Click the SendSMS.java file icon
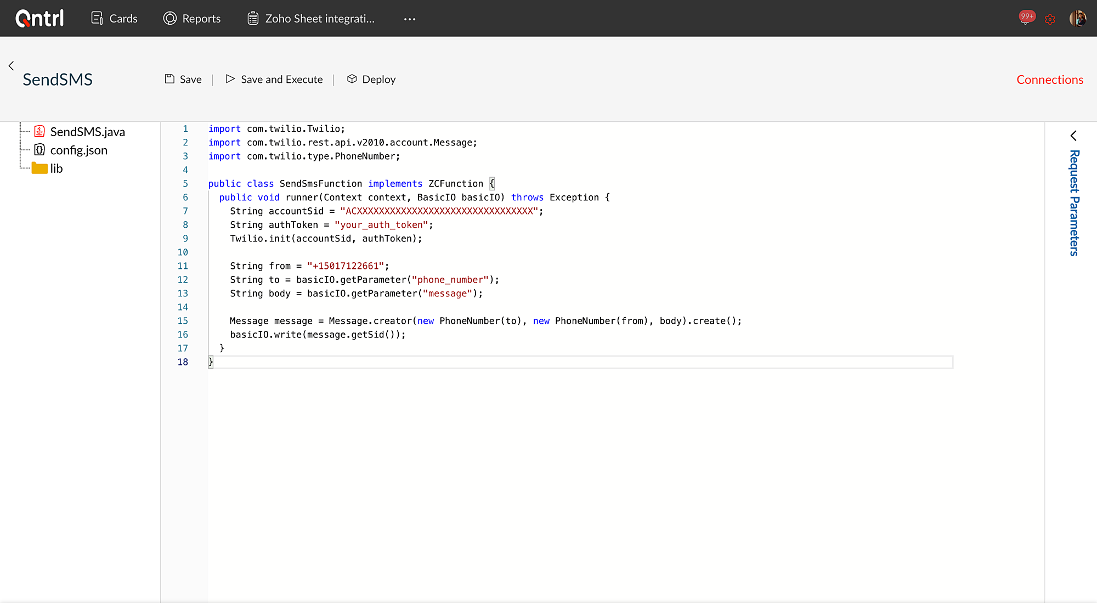The height and width of the screenshot is (603, 1097). [39, 131]
